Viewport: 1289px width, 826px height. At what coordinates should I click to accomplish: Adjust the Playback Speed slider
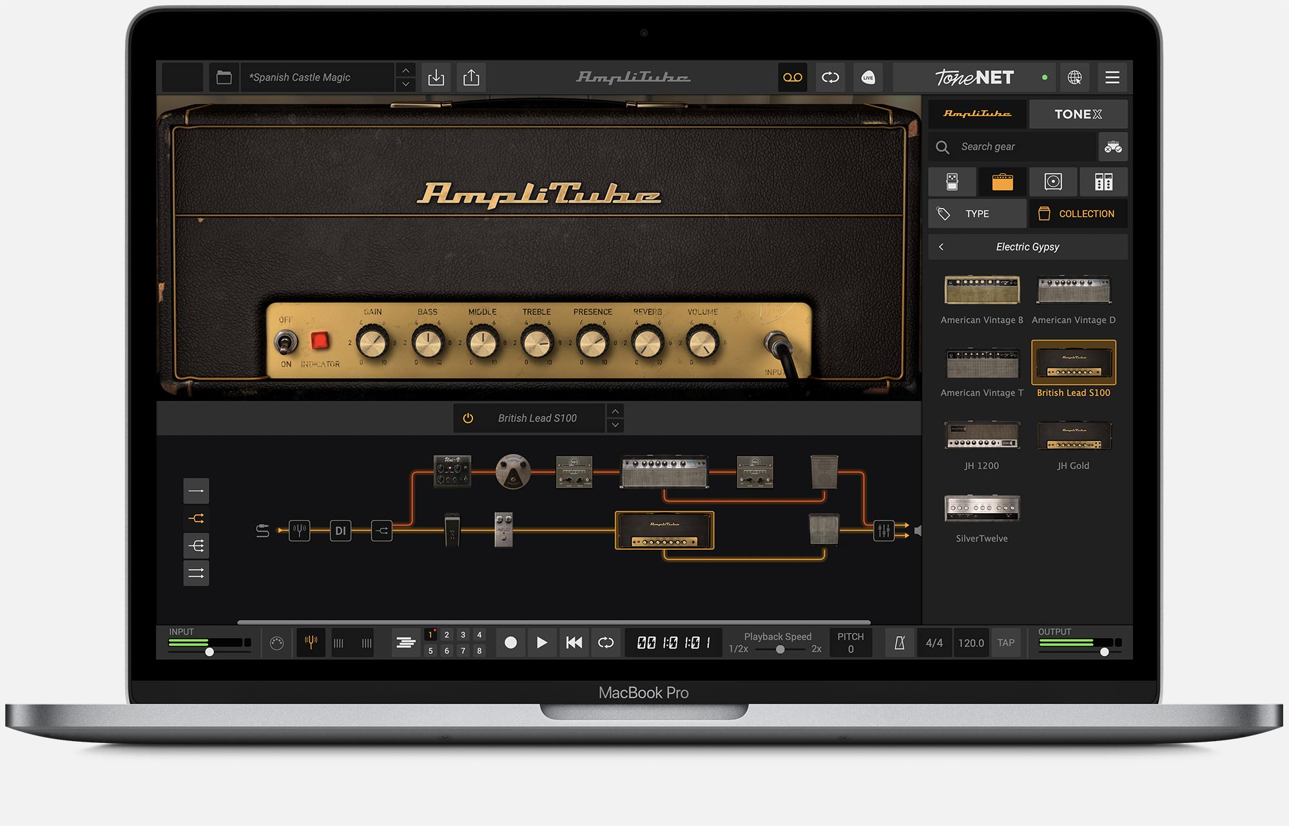tap(780, 650)
